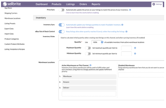Click 'Automatically update your listings quantities' text
The height and width of the screenshot is (108, 166).
pos(93,25)
